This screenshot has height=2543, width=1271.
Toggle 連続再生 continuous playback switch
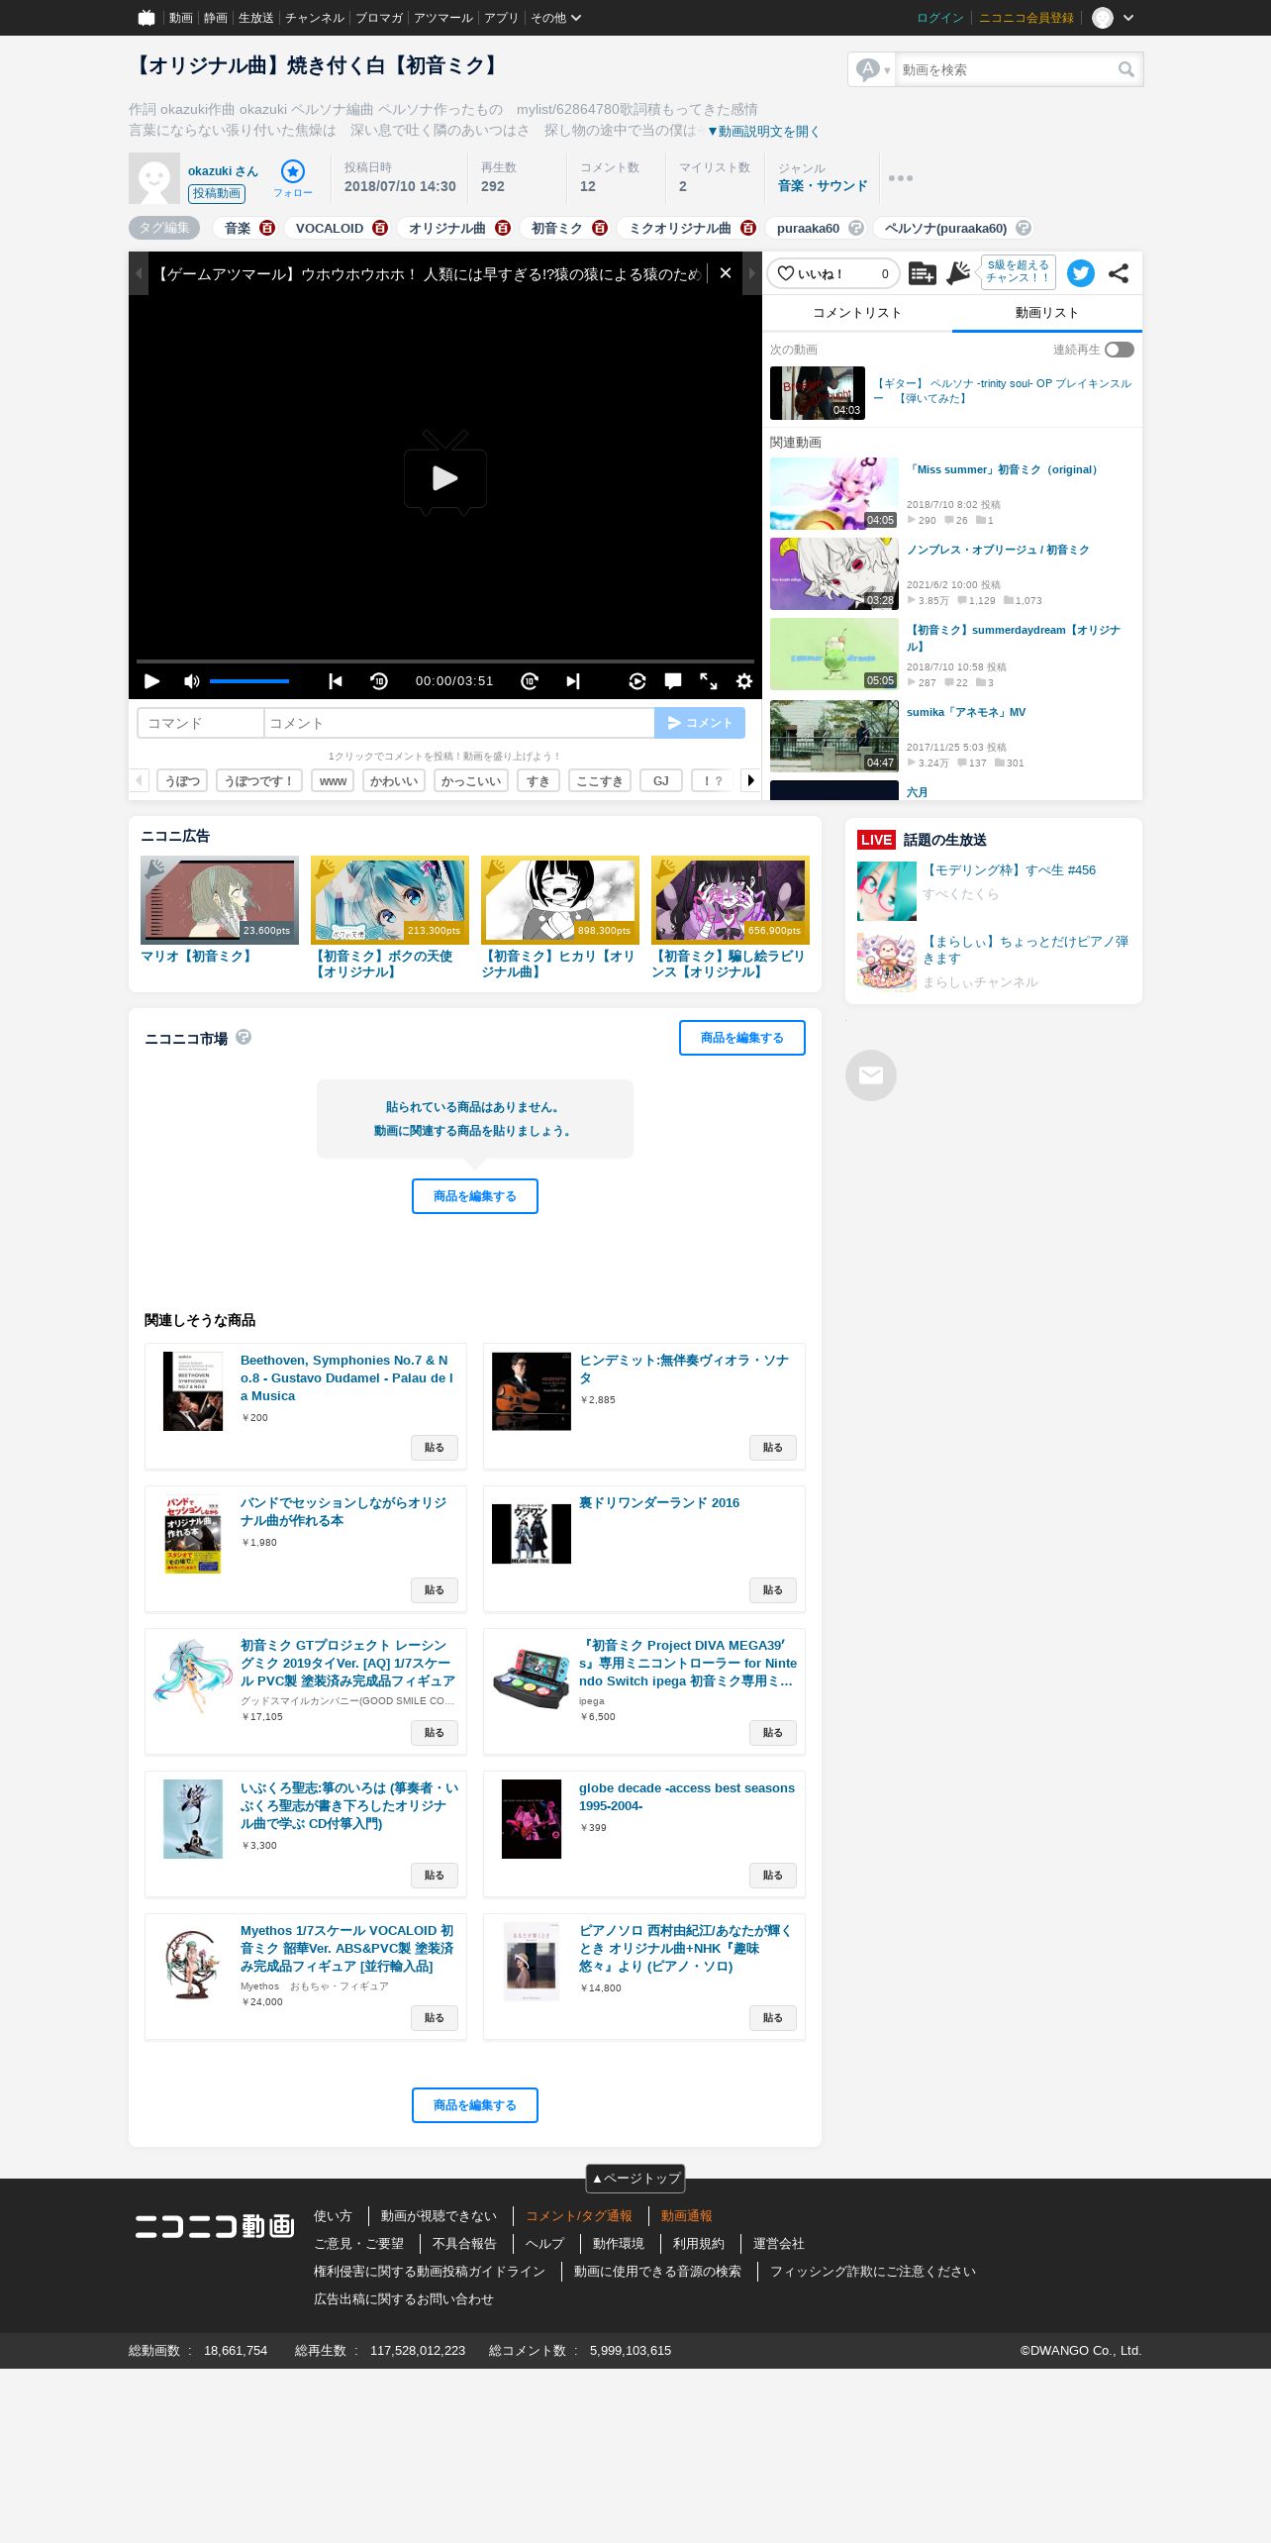click(x=1120, y=350)
